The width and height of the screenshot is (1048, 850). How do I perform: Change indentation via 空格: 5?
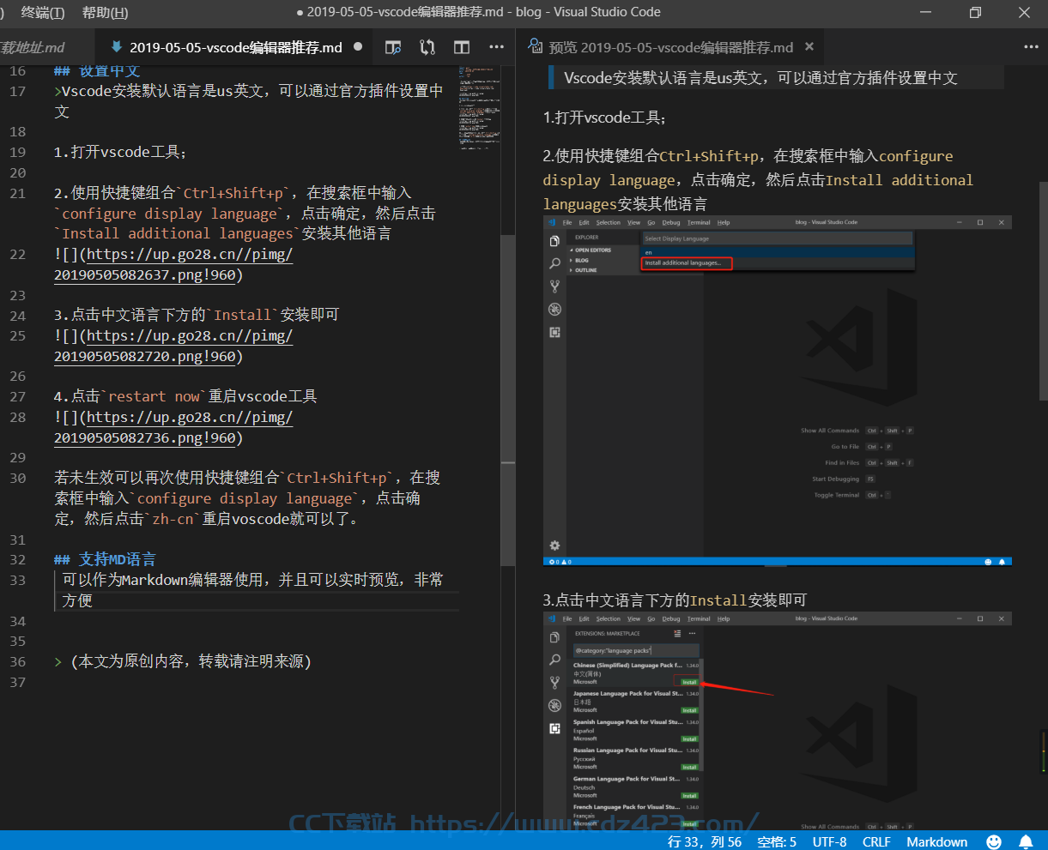pyautogui.click(x=777, y=841)
